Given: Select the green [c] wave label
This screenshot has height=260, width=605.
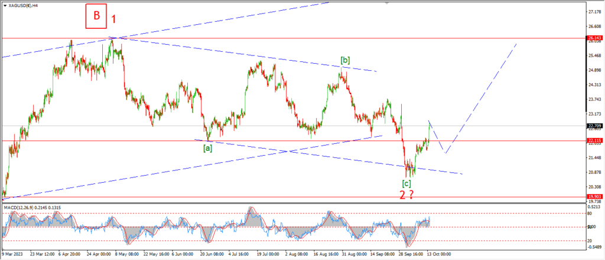Looking at the screenshot, I should point(406,183).
